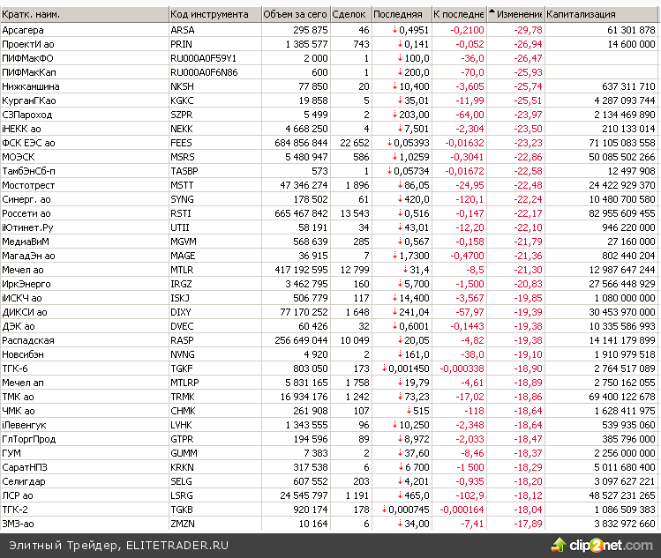Select the Мечел ап row name

coord(23,383)
